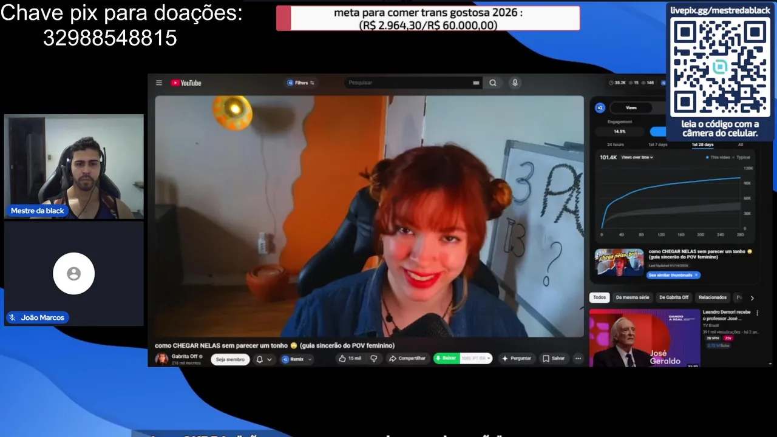Open the Filters extension button
777x437 pixels.
point(301,83)
